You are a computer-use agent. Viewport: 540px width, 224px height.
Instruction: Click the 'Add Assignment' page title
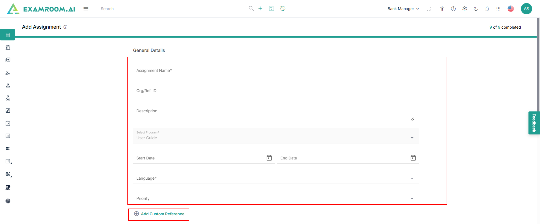[41, 27]
